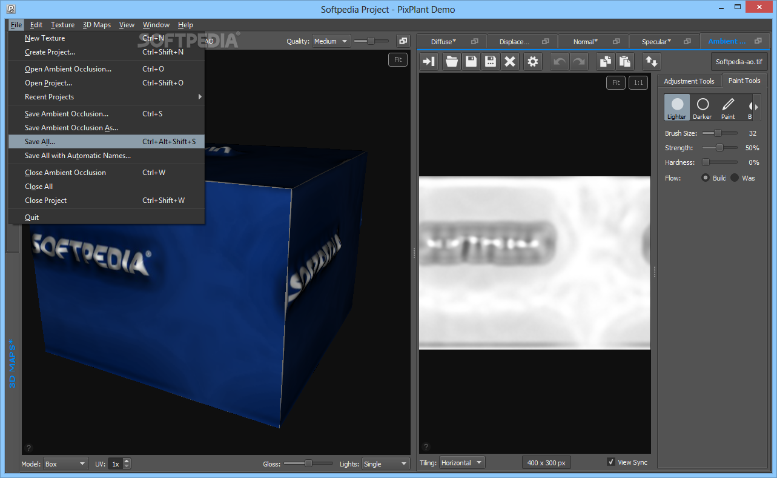777x478 pixels.
Task: Click the UV value input field
Action: coord(116,464)
